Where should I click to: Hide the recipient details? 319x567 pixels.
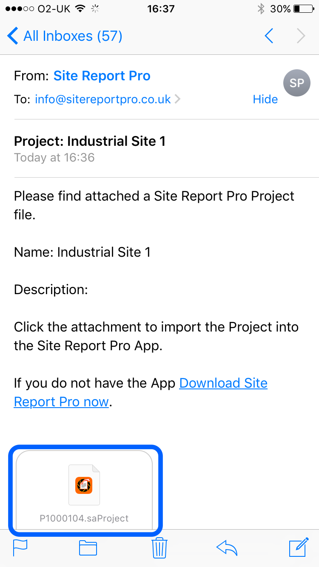click(265, 99)
